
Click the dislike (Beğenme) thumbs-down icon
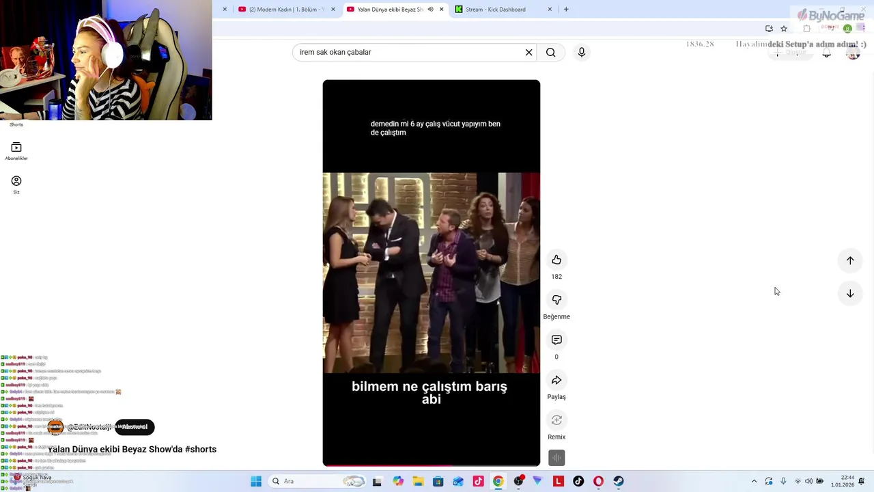(556, 300)
